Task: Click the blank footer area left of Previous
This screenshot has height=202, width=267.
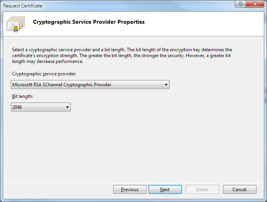Action: (x=58, y=190)
